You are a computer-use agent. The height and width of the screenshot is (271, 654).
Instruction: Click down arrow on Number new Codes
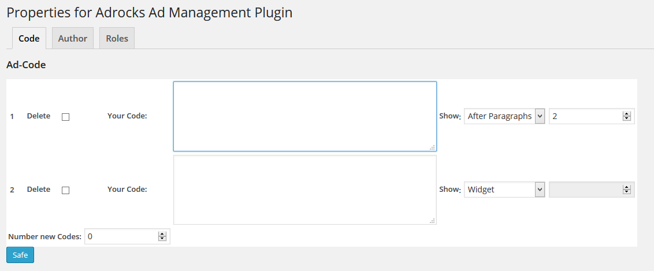[x=162, y=238]
